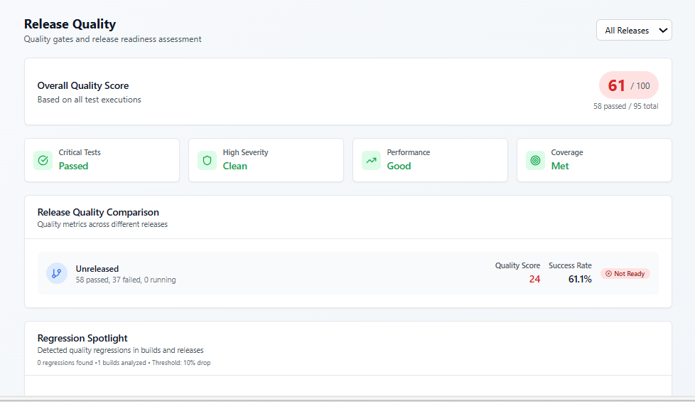Click the Quality Score value 24
This screenshot has height=402, width=695.
tap(534, 279)
